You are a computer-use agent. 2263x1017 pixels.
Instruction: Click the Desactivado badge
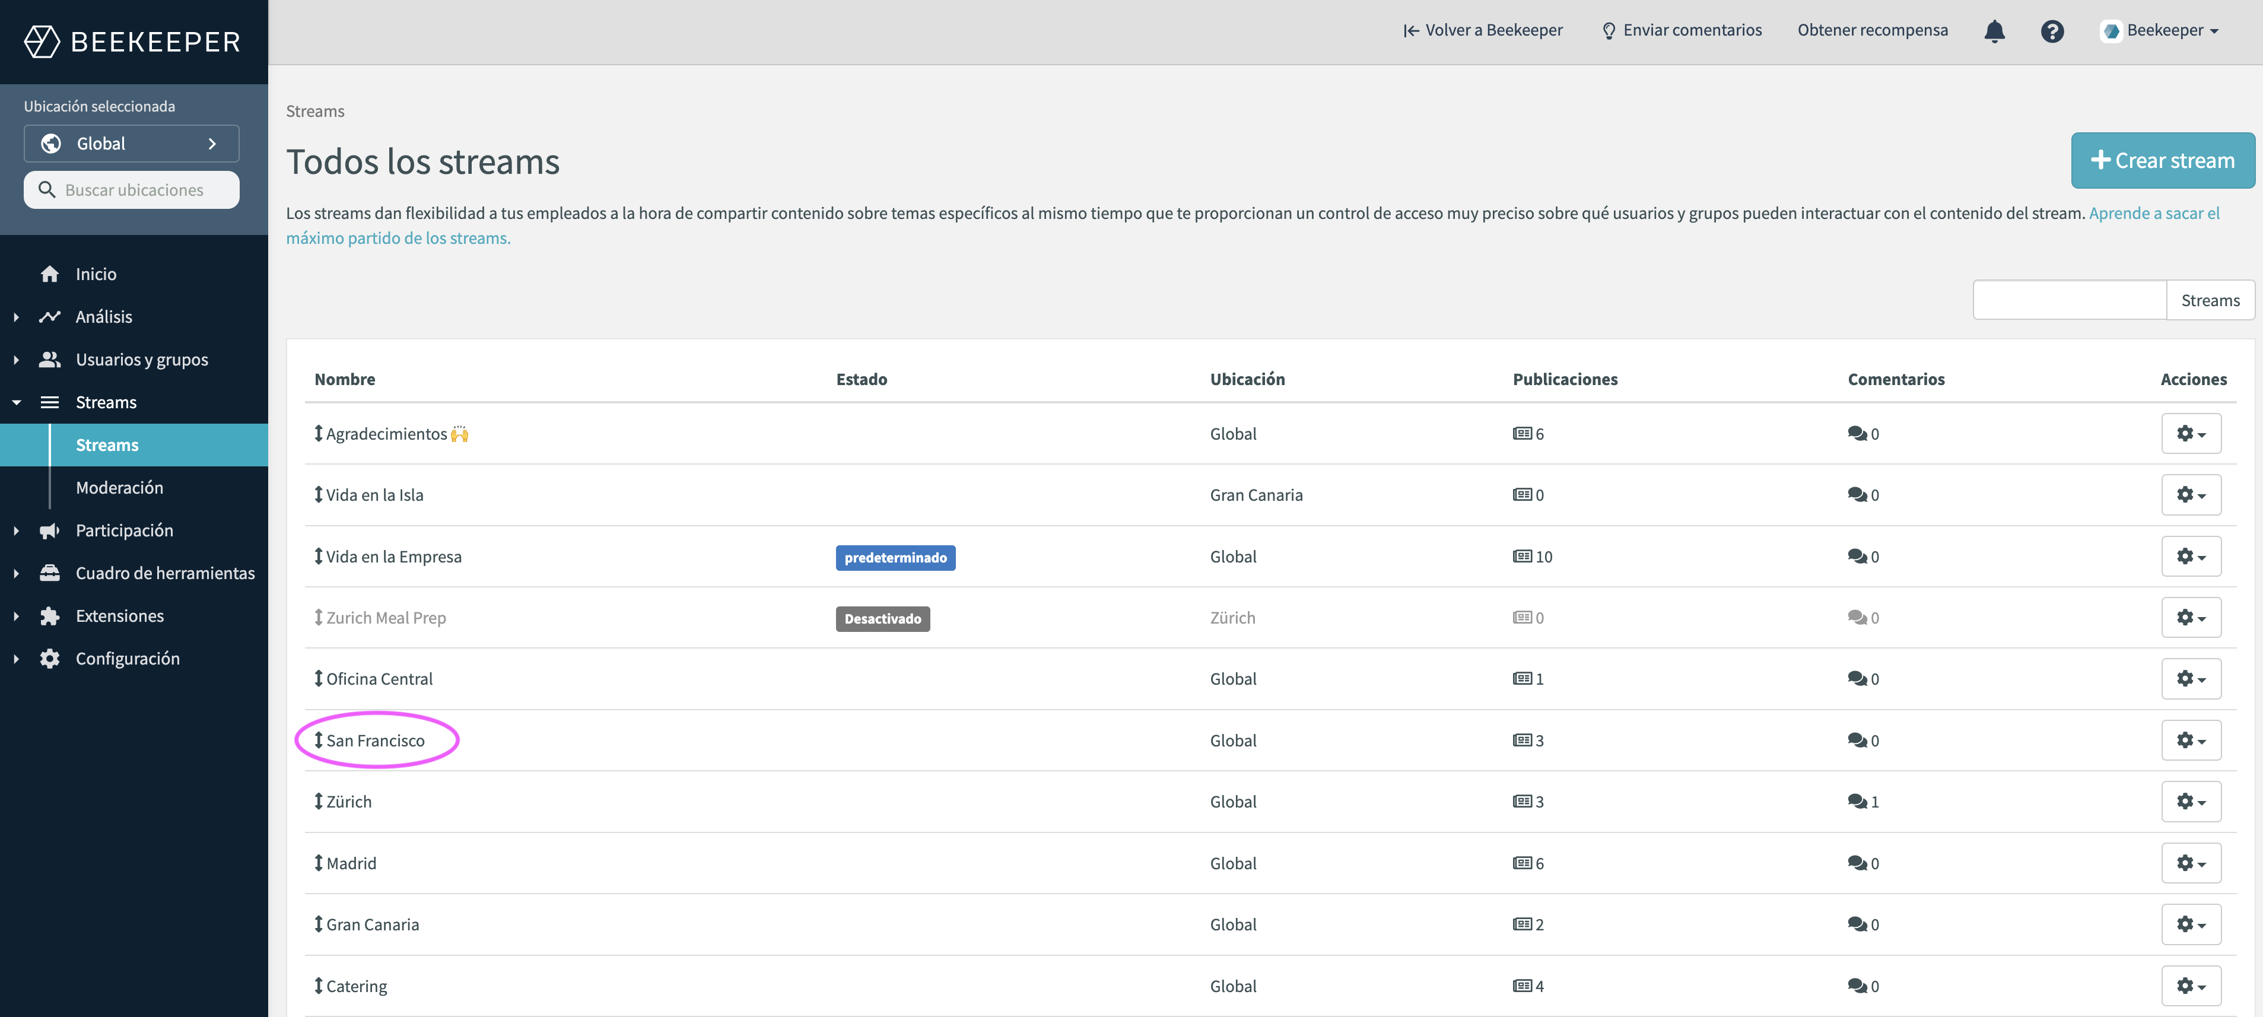click(882, 619)
